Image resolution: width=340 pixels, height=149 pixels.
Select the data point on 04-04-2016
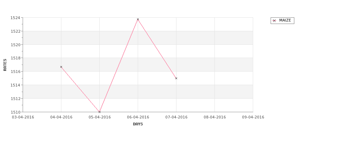[x=61, y=67]
